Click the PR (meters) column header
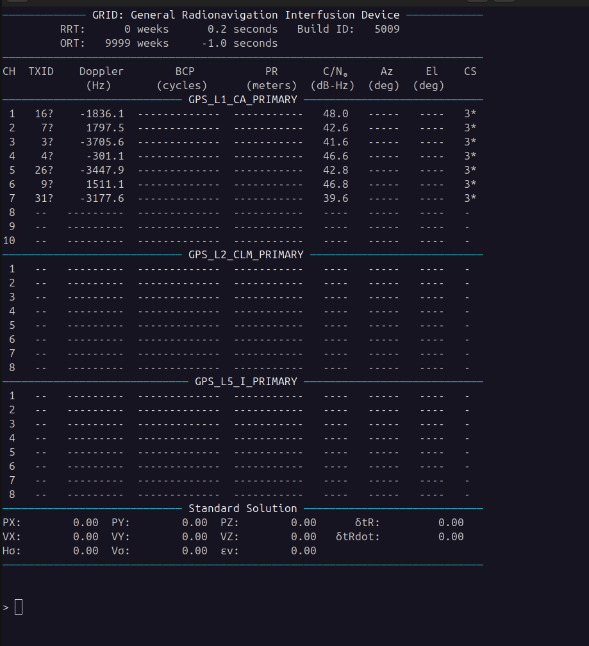The width and height of the screenshot is (589, 646). click(272, 78)
